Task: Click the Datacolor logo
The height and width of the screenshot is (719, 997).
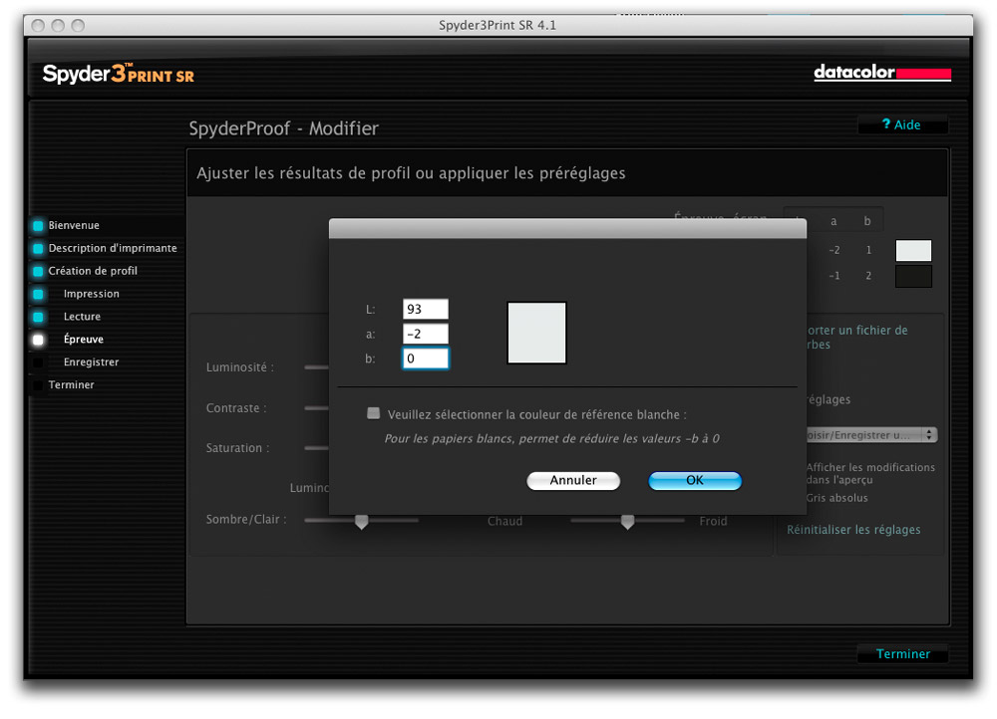Action: tap(882, 73)
